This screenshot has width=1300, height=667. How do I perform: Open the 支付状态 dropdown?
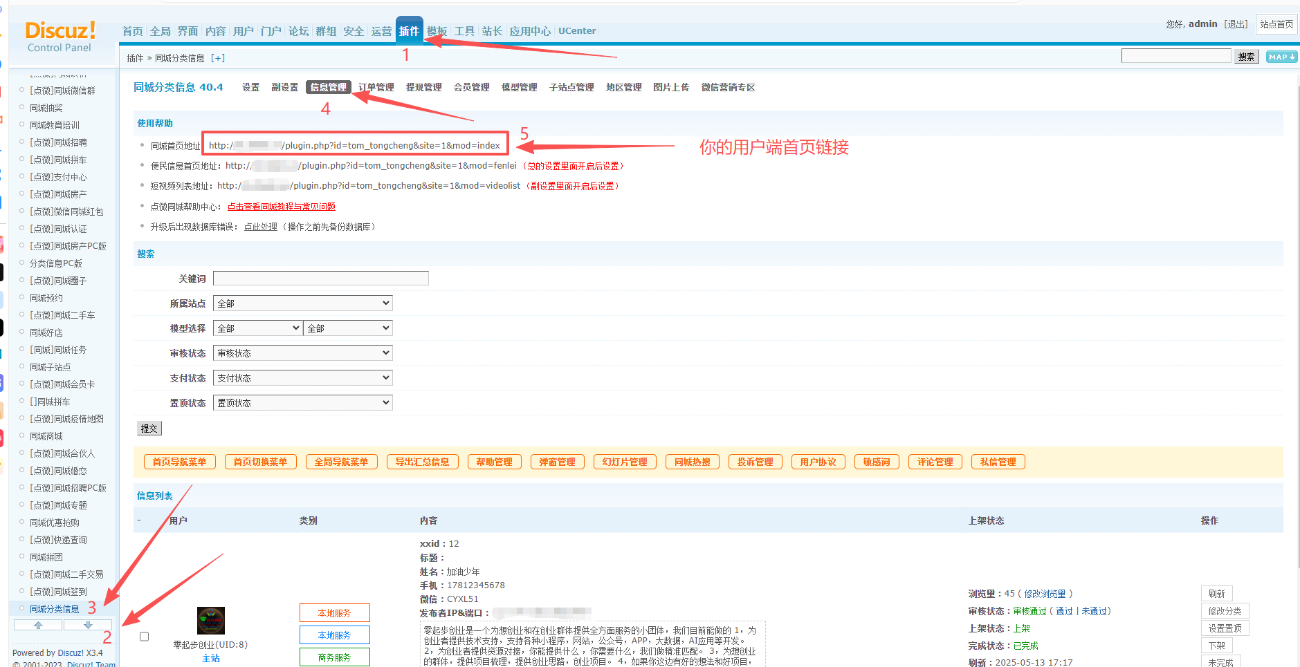pyautogui.click(x=302, y=378)
